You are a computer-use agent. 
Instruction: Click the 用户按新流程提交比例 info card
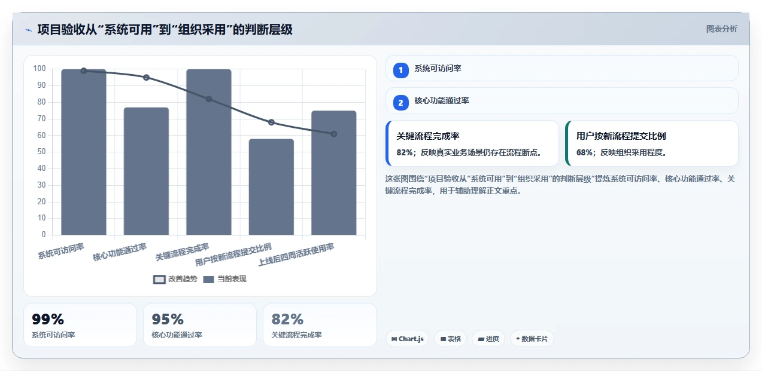tap(651, 143)
